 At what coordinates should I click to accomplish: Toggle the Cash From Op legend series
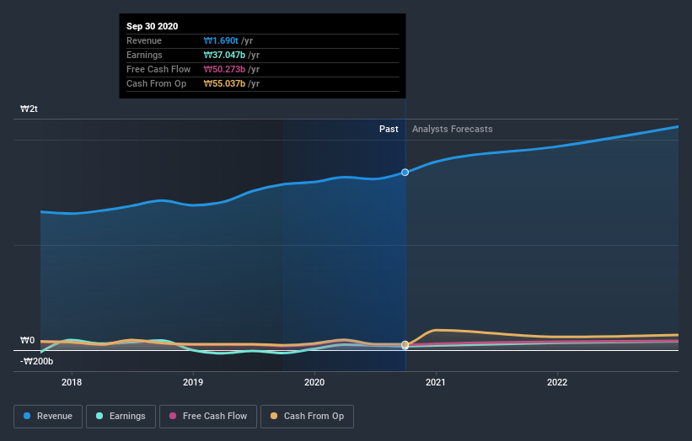(307, 417)
